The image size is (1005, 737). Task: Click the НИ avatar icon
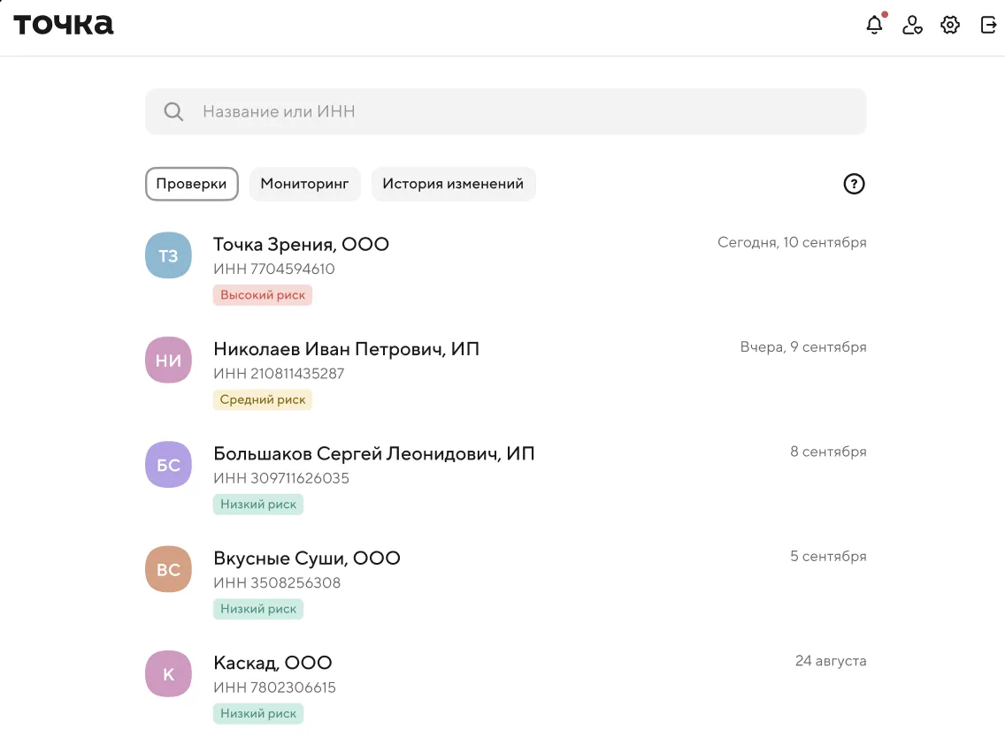click(168, 361)
